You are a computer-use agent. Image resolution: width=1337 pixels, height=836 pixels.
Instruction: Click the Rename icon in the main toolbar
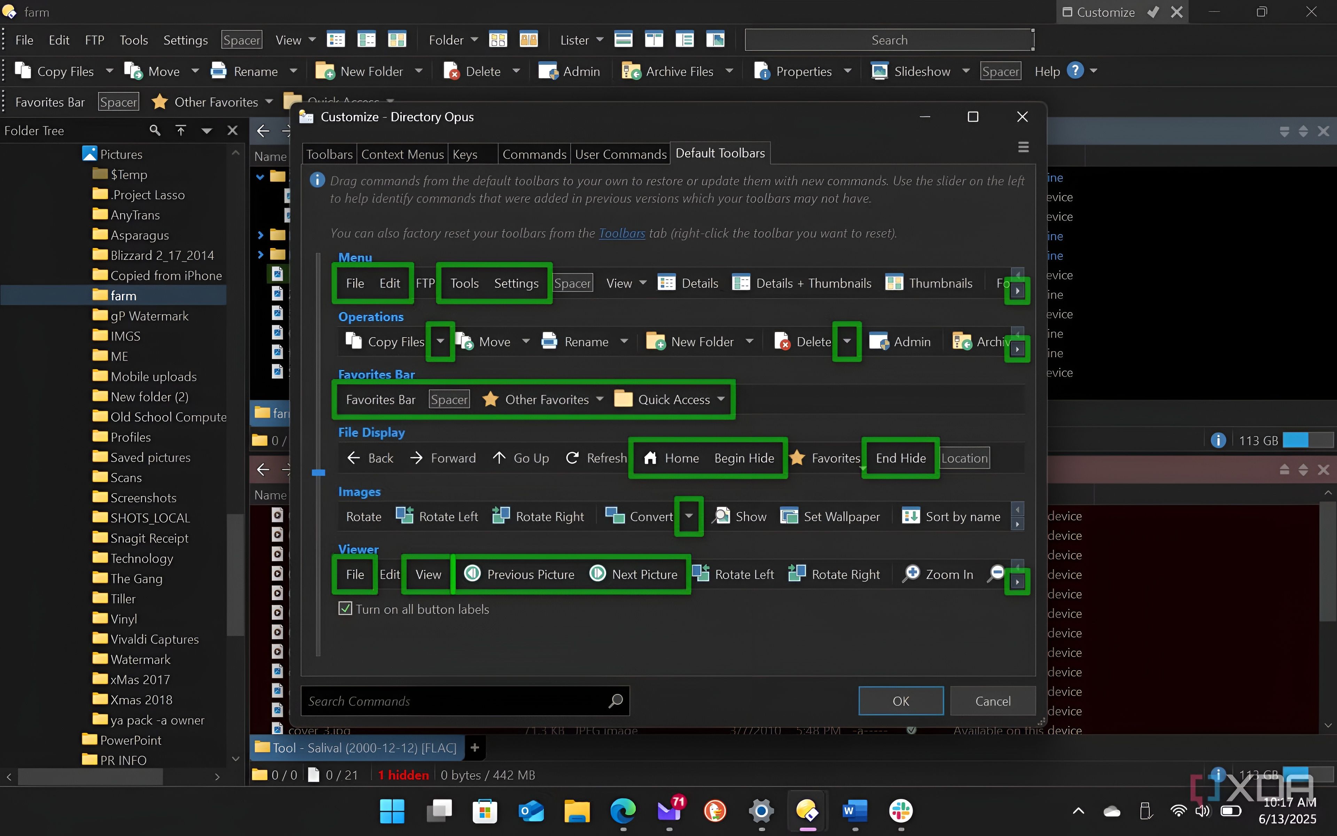pos(219,71)
